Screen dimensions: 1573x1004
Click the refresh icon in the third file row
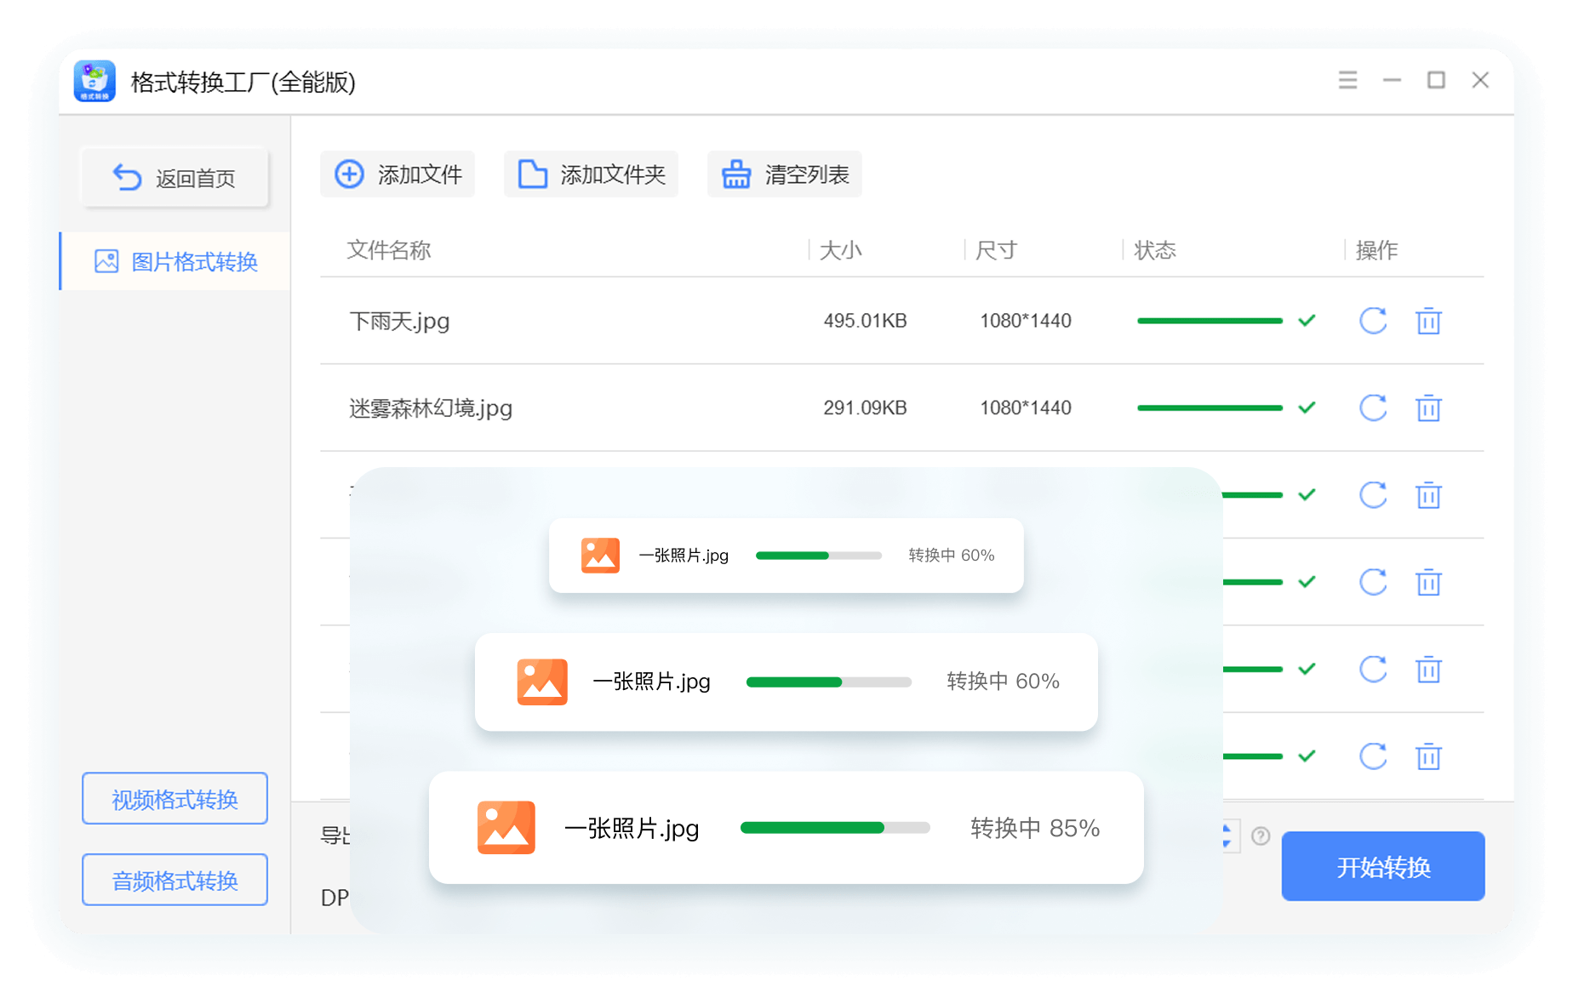tap(1373, 494)
